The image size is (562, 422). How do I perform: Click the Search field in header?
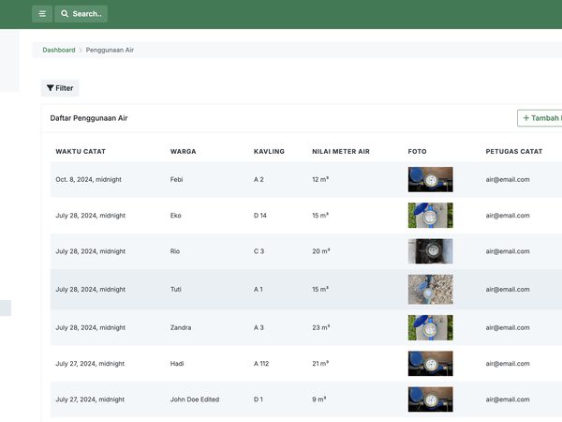coord(81,14)
